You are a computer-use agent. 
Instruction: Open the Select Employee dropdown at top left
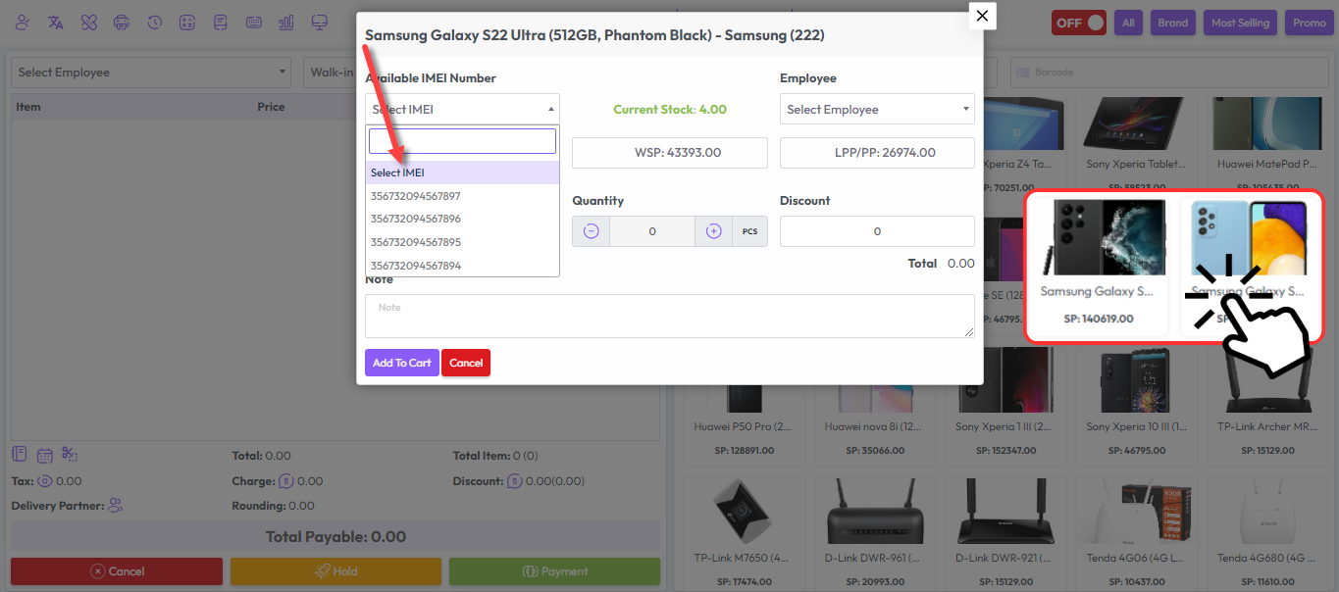click(x=149, y=72)
